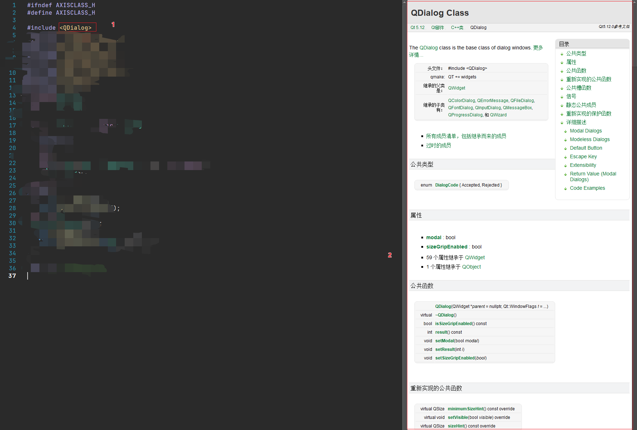Open the 更多详情 link in the description
This screenshot has width=637, height=430.
(x=538, y=48)
